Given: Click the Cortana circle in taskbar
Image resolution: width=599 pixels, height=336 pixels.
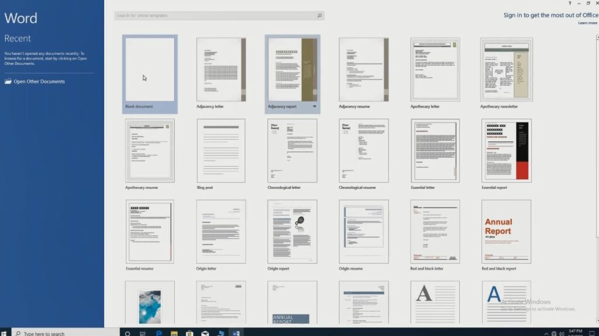Looking at the screenshot, I should point(128,333).
